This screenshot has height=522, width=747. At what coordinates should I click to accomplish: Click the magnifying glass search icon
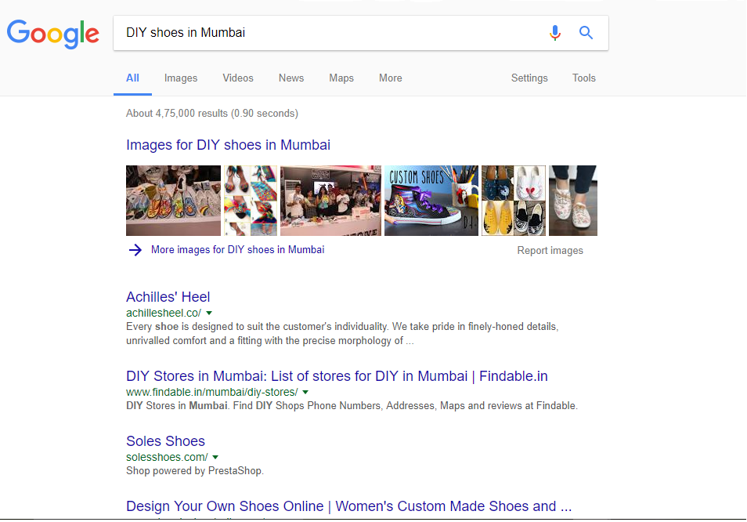coord(586,33)
